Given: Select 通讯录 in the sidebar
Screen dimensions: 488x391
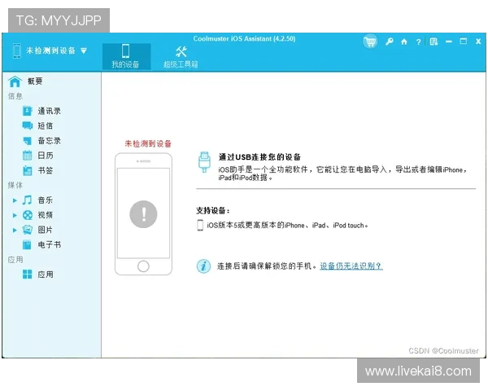Looking at the screenshot, I should (x=49, y=111).
